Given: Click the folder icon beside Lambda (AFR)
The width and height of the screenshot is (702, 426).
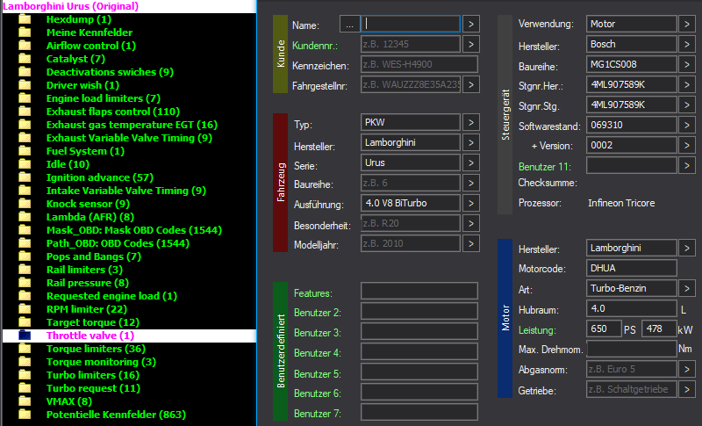Looking at the screenshot, I should [25, 217].
